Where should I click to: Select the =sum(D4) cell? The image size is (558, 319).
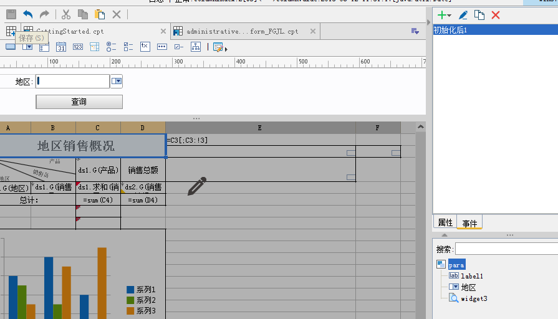(143, 200)
